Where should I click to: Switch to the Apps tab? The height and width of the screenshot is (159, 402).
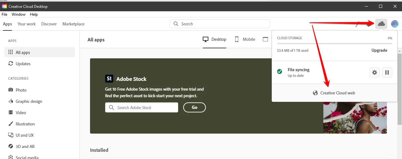coord(8,24)
